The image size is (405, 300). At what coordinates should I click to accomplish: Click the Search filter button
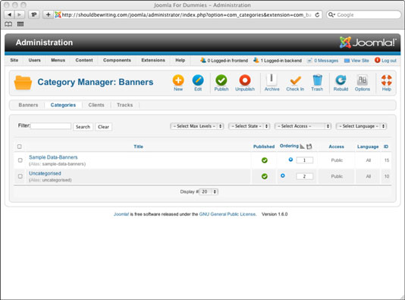(83, 127)
